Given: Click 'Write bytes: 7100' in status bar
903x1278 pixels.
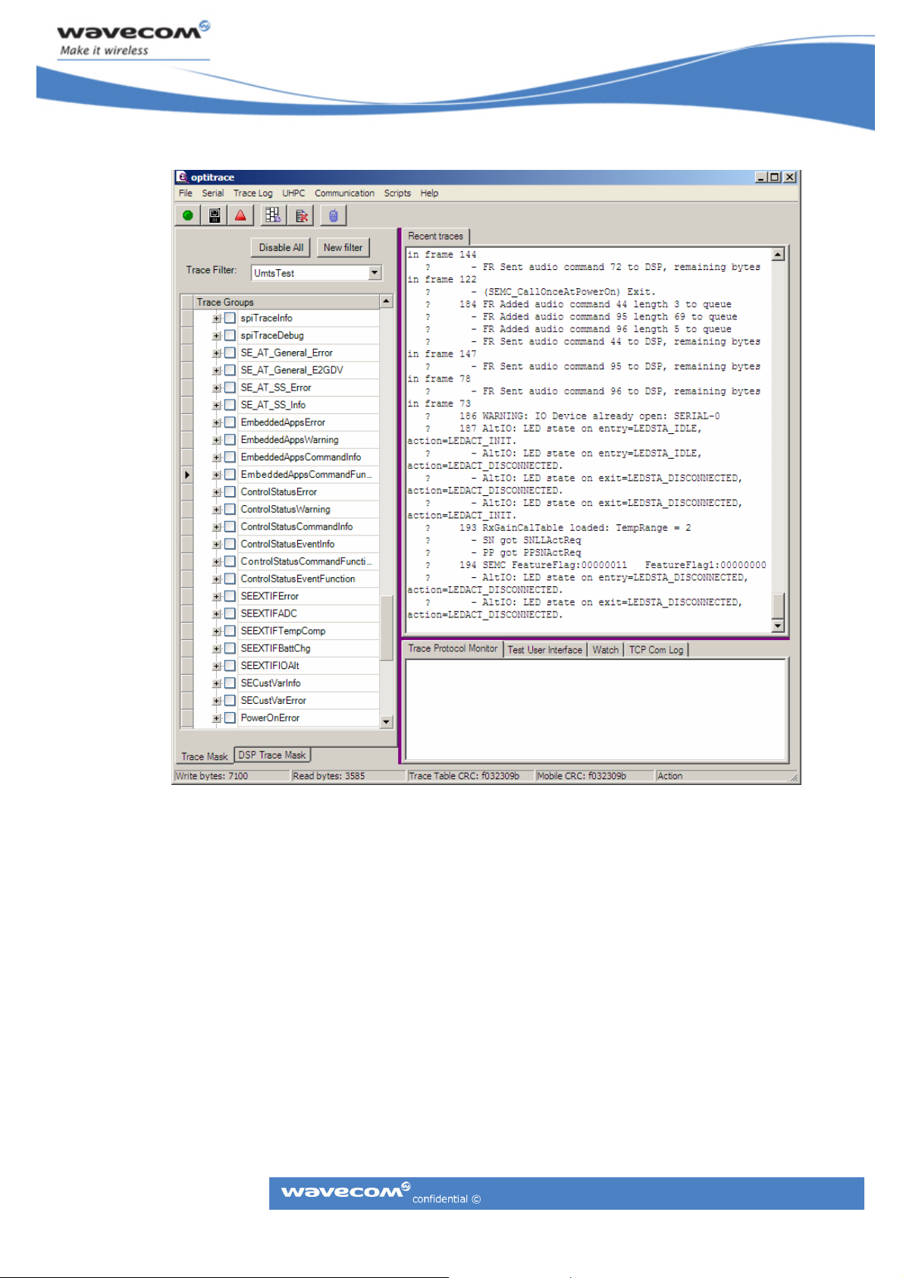Looking at the screenshot, I should pyautogui.click(x=212, y=776).
